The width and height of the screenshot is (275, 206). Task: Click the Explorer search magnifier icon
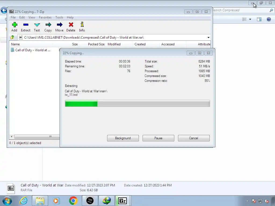(271, 10)
